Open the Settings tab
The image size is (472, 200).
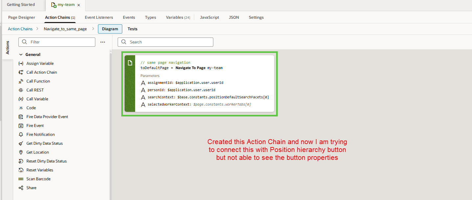coord(256,17)
